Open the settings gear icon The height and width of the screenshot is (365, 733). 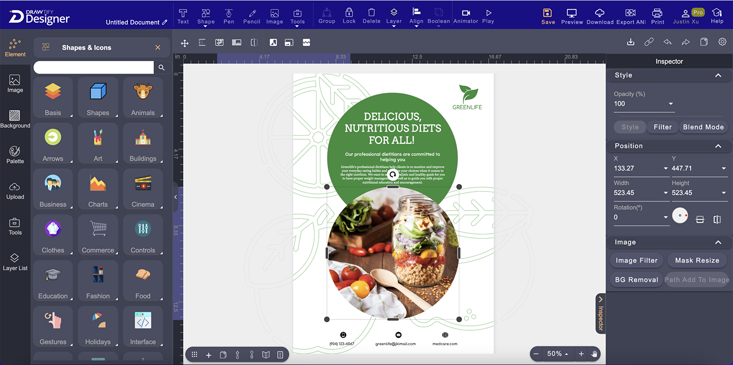722,42
